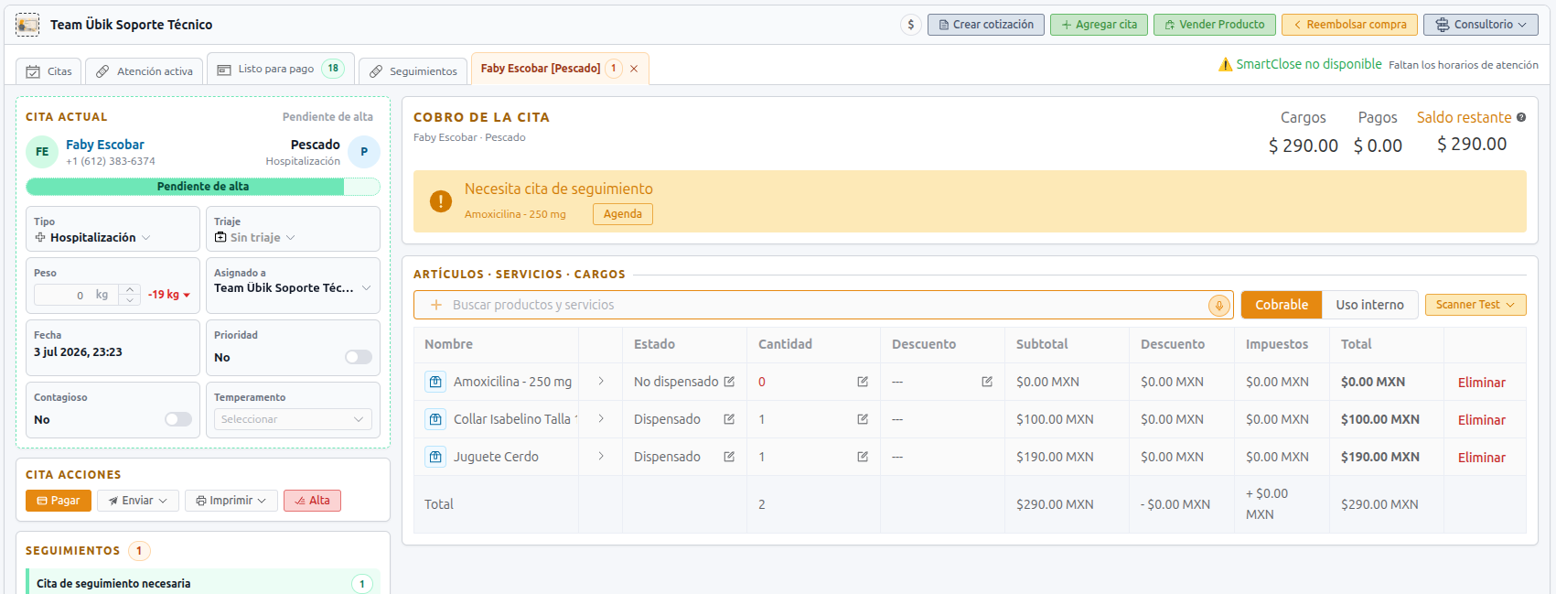Switch to Listo para pago tab

pyautogui.click(x=281, y=69)
